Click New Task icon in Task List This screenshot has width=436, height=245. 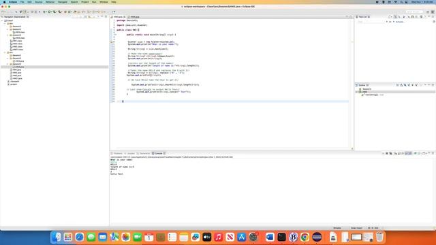click(x=390, y=17)
